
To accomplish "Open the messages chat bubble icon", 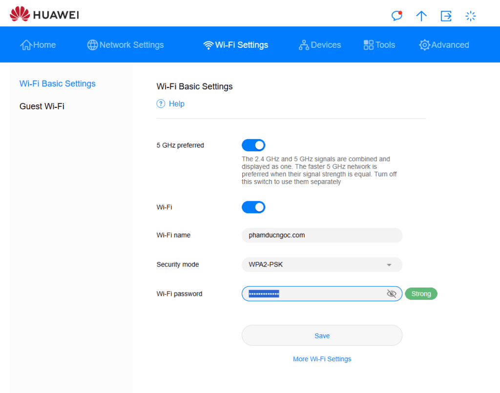I will (396, 16).
